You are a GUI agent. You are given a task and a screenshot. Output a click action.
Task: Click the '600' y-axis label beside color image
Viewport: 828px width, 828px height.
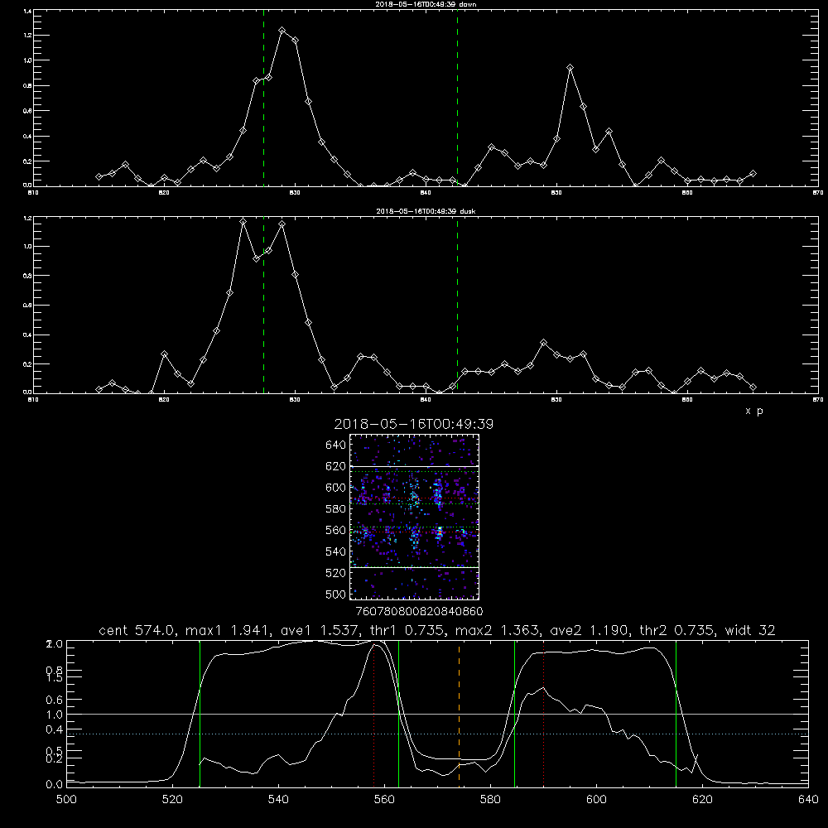[x=335, y=488]
